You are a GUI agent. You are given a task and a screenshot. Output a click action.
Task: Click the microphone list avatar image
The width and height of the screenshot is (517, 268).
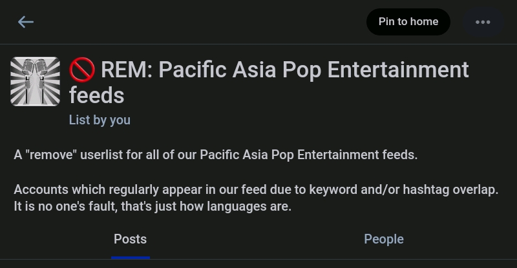(x=36, y=81)
